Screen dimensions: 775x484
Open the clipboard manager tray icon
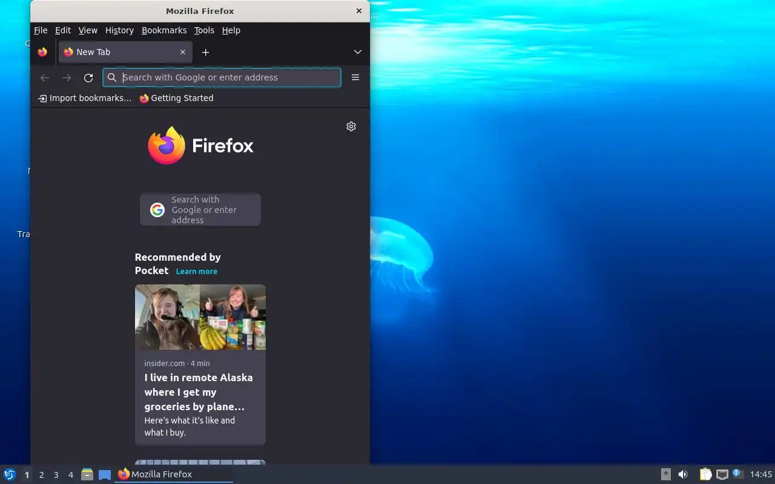(705, 474)
